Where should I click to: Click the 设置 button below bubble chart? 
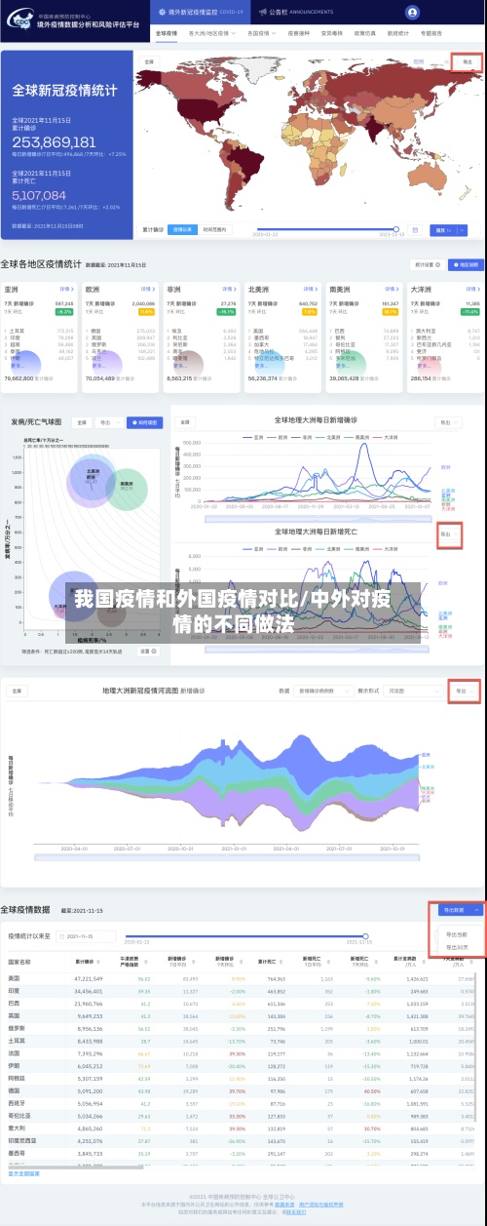pos(146,650)
